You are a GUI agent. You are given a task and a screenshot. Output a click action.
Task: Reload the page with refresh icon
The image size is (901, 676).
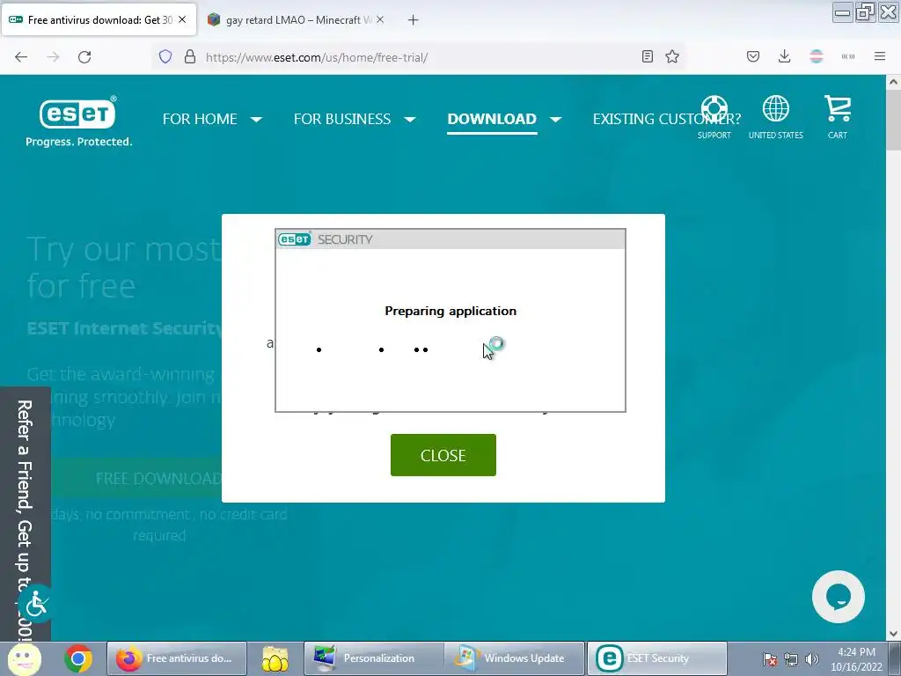pyautogui.click(x=84, y=57)
